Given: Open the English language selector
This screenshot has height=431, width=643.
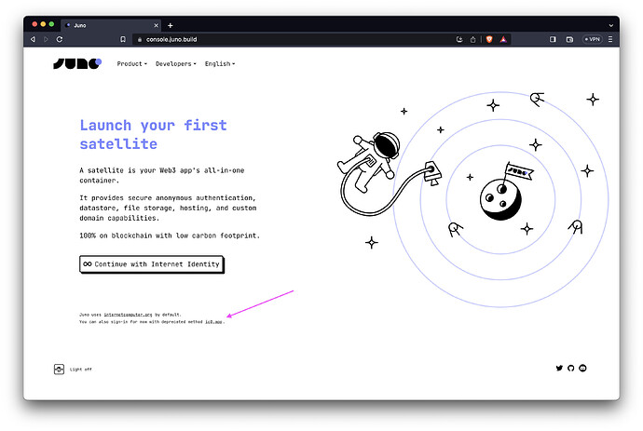Looking at the screenshot, I should 220,64.
